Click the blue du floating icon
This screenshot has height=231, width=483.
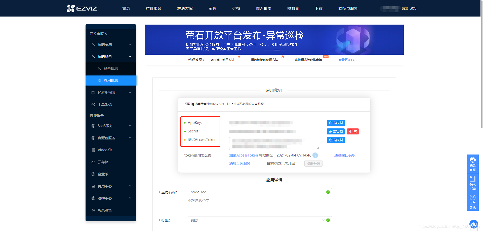(474, 224)
